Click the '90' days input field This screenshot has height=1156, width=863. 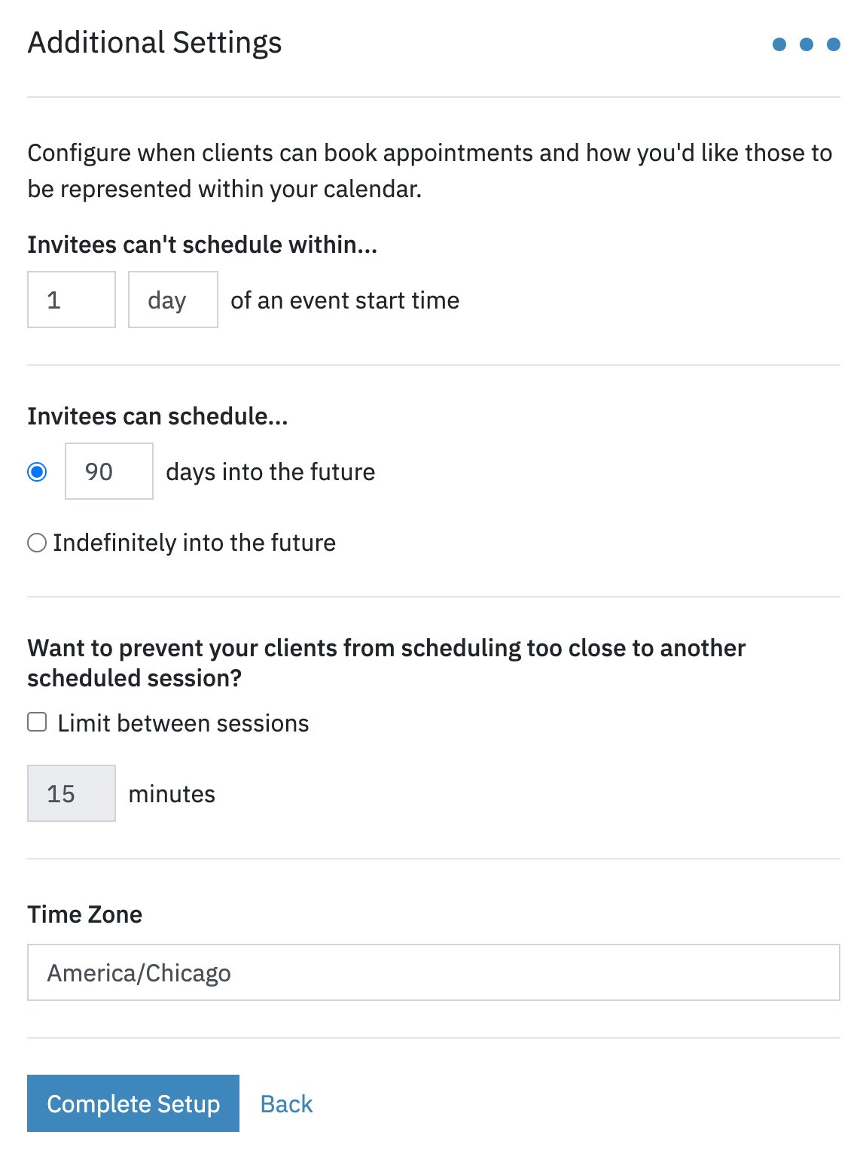(x=108, y=472)
